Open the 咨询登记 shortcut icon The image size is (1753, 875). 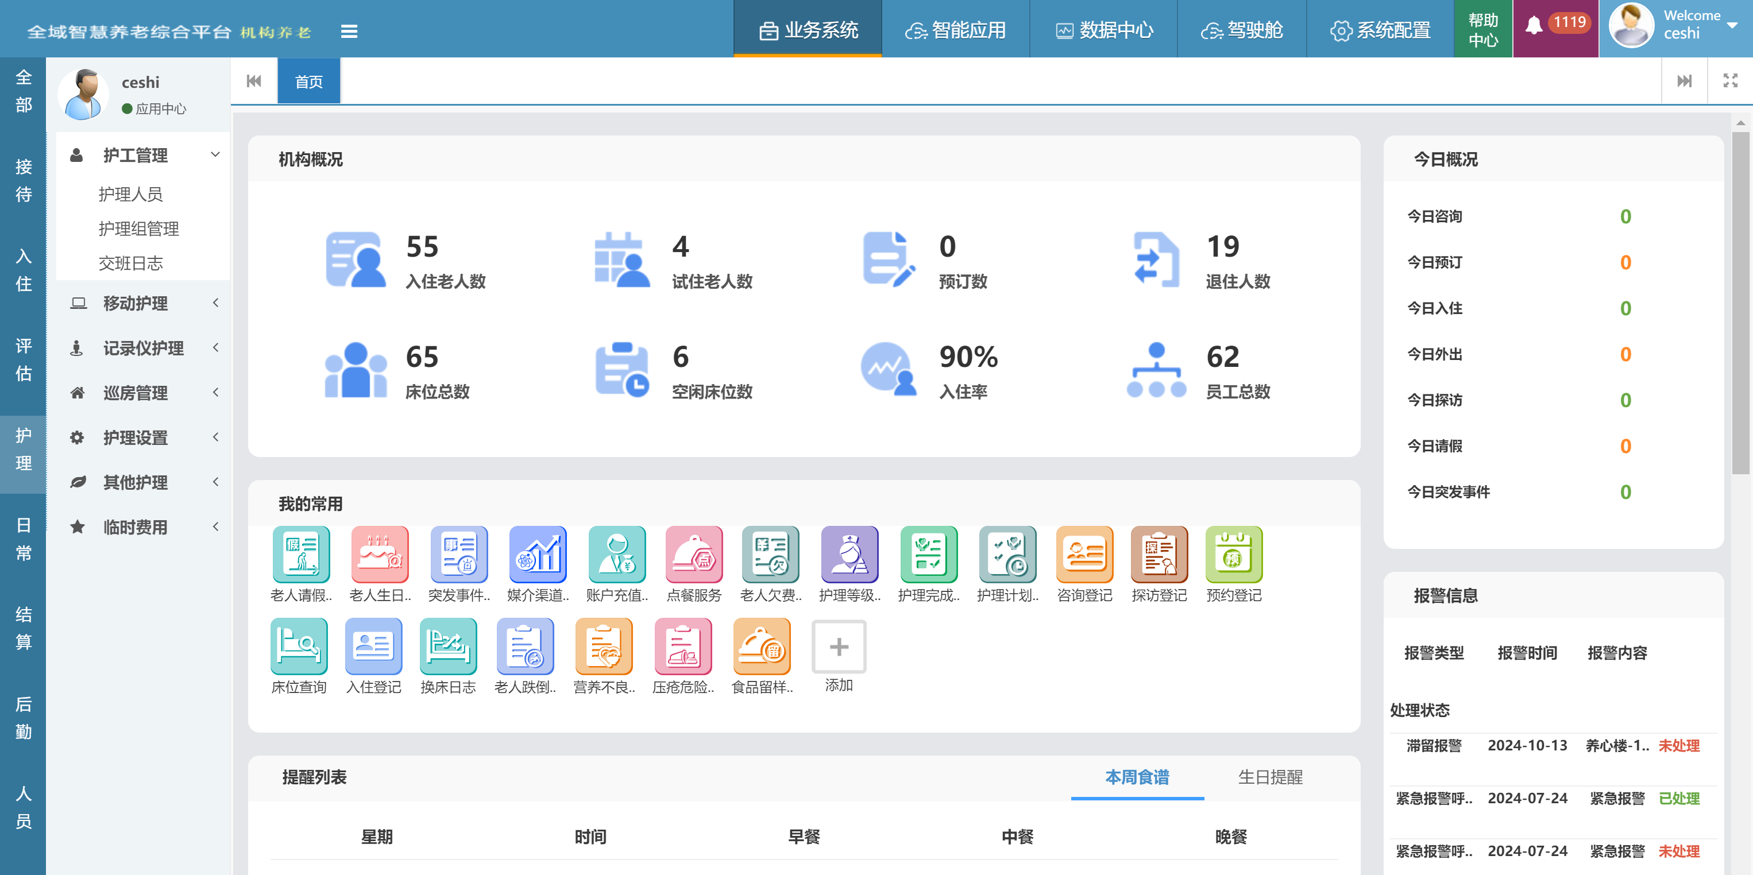click(x=1084, y=554)
